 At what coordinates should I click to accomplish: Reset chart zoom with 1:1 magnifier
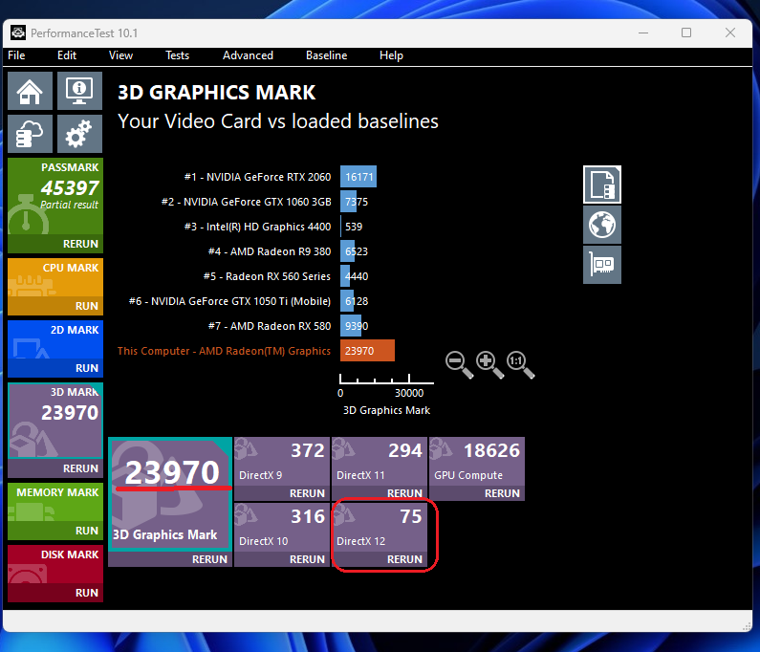pos(521,364)
